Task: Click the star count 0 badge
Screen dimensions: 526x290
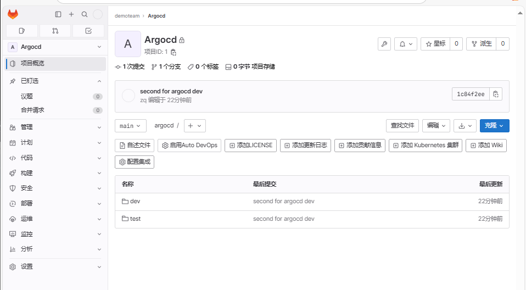Action: pos(456,43)
